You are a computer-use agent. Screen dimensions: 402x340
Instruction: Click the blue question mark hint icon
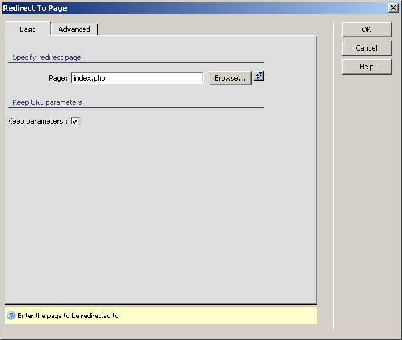pyautogui.click(x=11, y=315)
